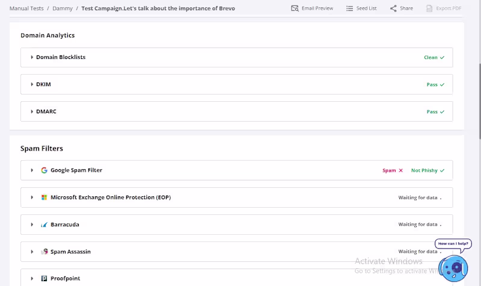Click the Email Preview label

(317, 8)
